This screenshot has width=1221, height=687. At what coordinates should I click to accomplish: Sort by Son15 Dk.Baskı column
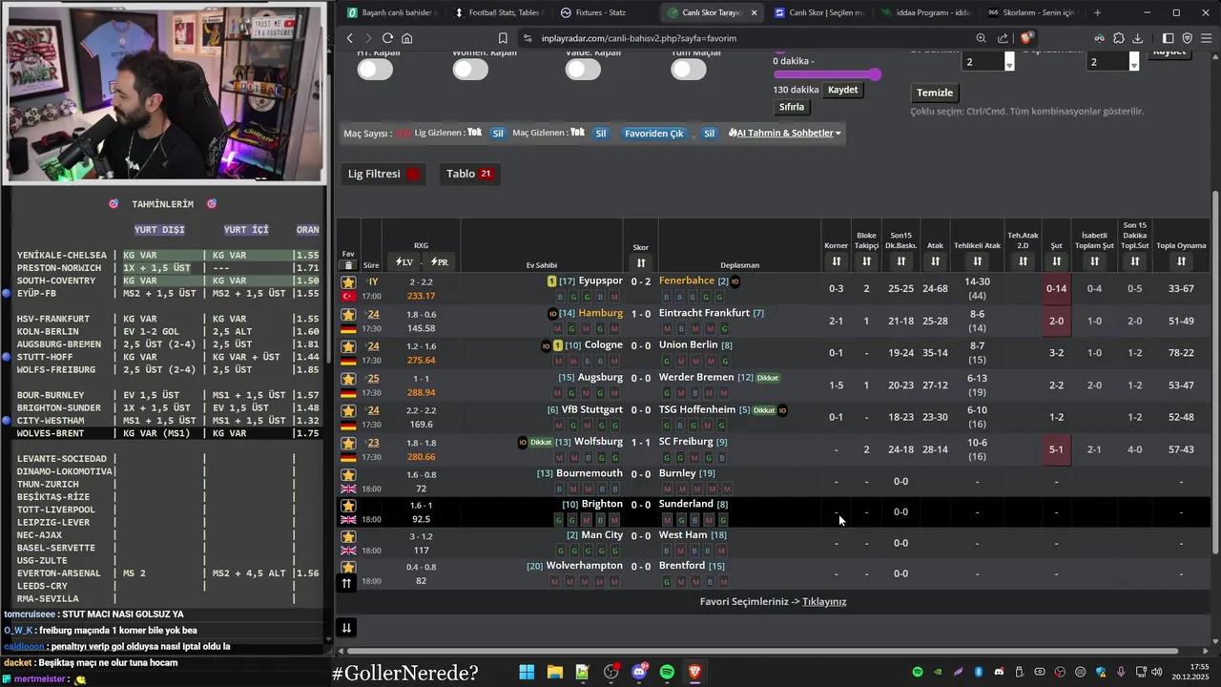pyautogui.click(x=900, y=261)
